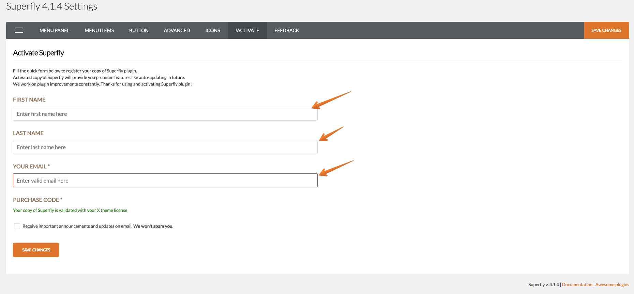Click Save Changes below the form
This screenshot has width=634, height=294.
coord(36,250)
